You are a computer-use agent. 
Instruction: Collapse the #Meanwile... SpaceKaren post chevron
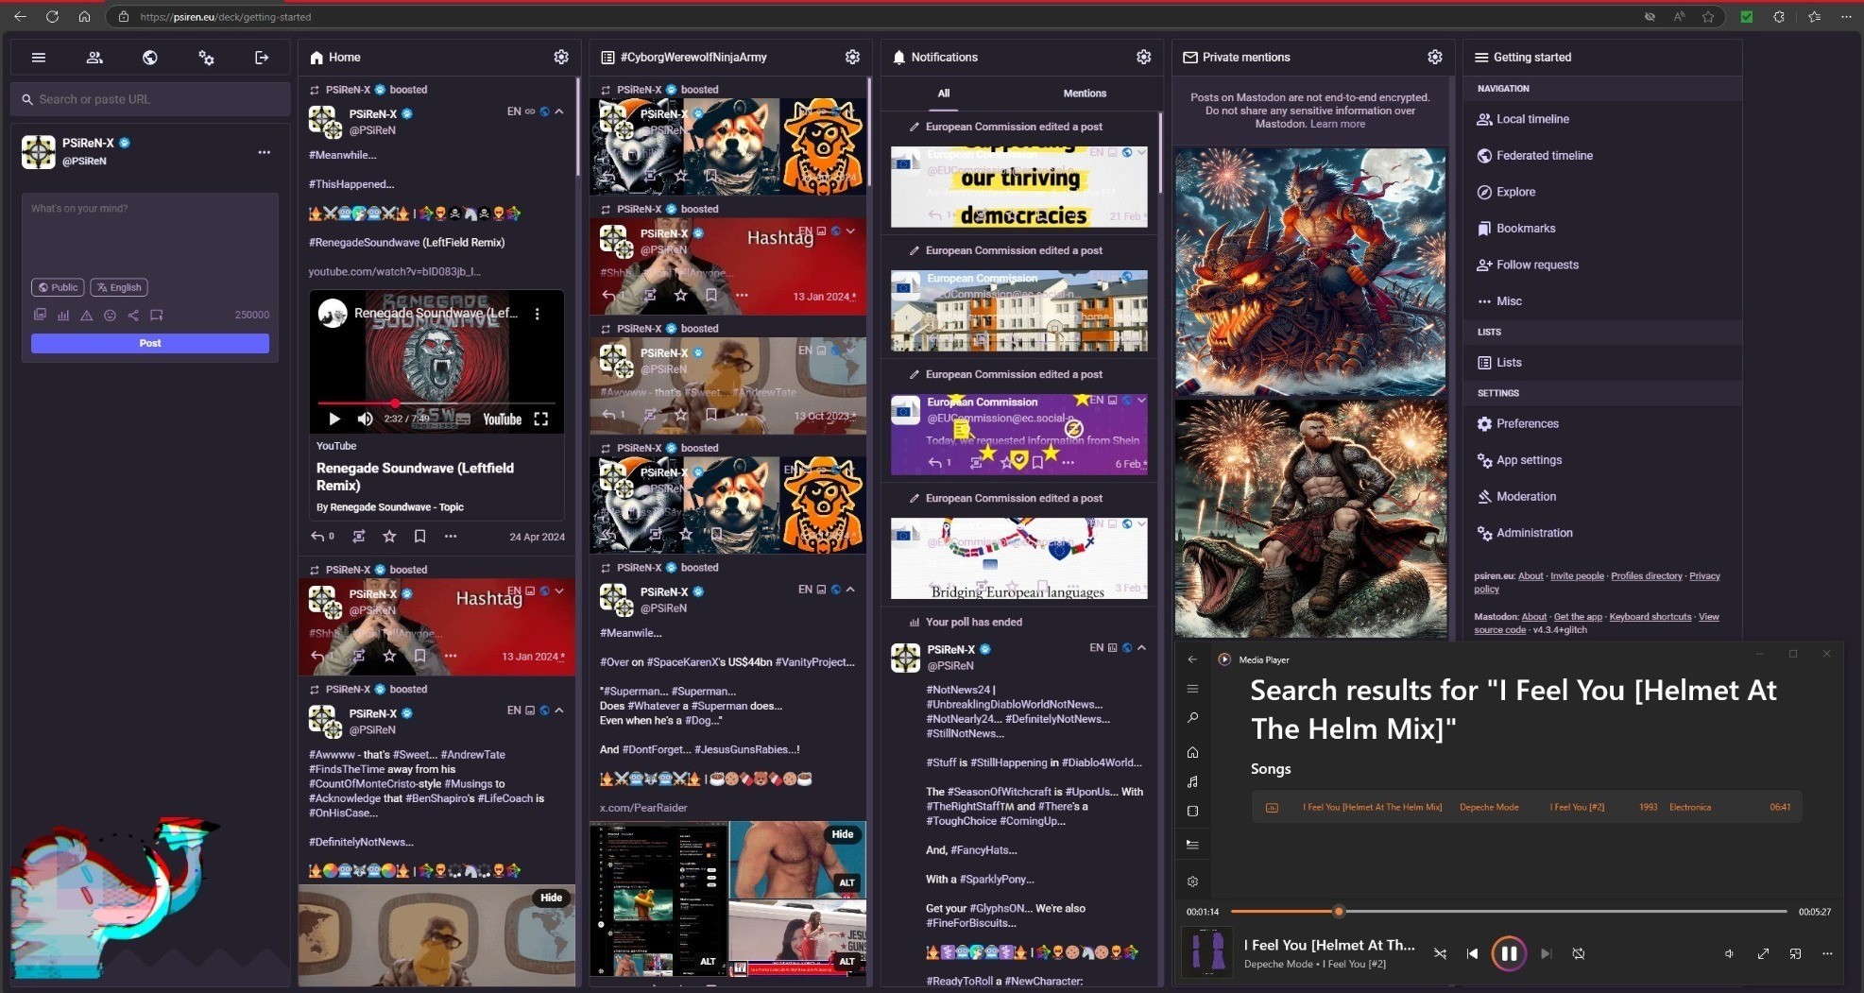click(x=850, y=590)
